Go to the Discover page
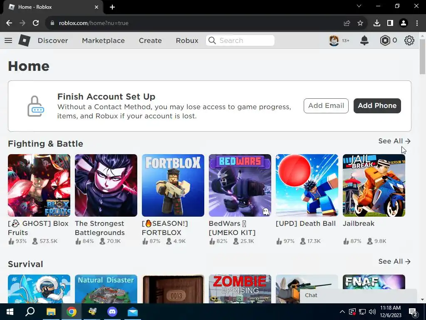This screenshot has height=320, width=426. coord(53,40)
